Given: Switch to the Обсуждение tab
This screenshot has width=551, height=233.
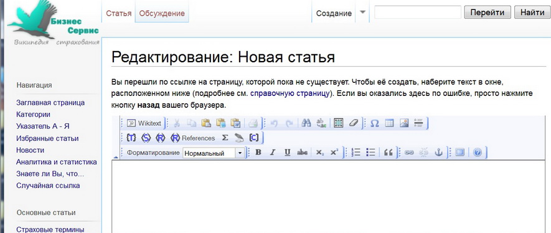Looking at the screenshot, I should 162,13.
